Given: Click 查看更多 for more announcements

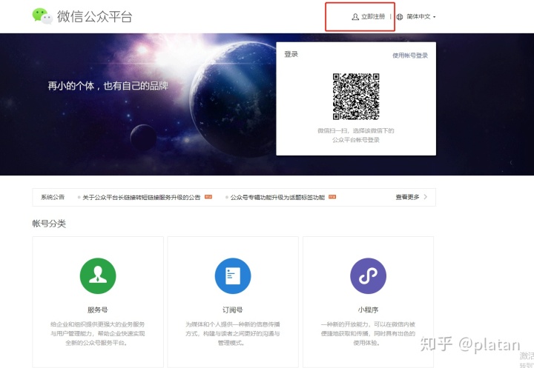Looking at the screenshot, I should tap(407, 197).
